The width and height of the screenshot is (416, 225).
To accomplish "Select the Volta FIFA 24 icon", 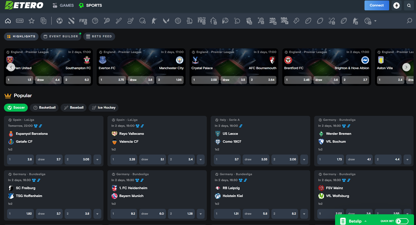I will point(201,21).
